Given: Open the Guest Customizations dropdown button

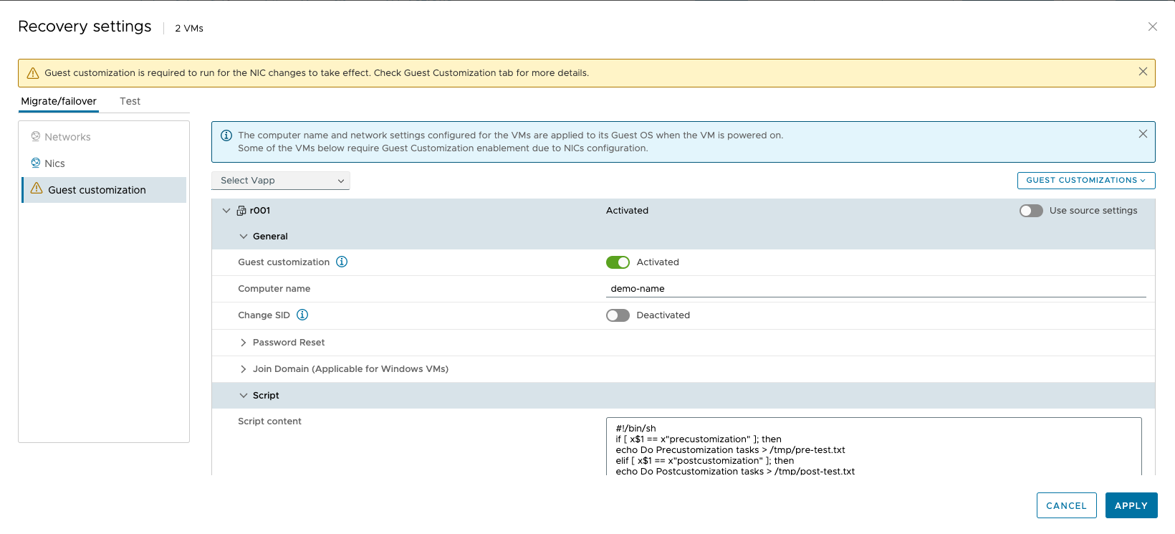Looking at the screenshot, I should coord(1085,181).
